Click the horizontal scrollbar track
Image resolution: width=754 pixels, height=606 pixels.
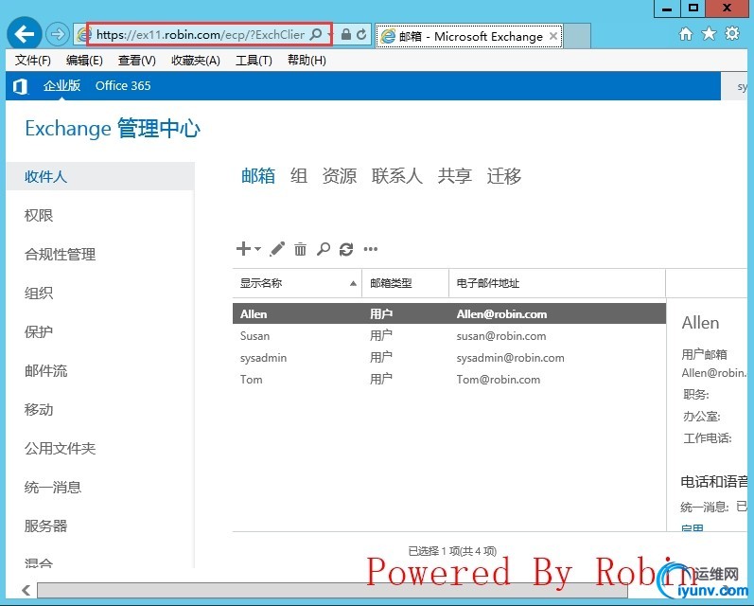pyautogui.click(x=332, y=590)
